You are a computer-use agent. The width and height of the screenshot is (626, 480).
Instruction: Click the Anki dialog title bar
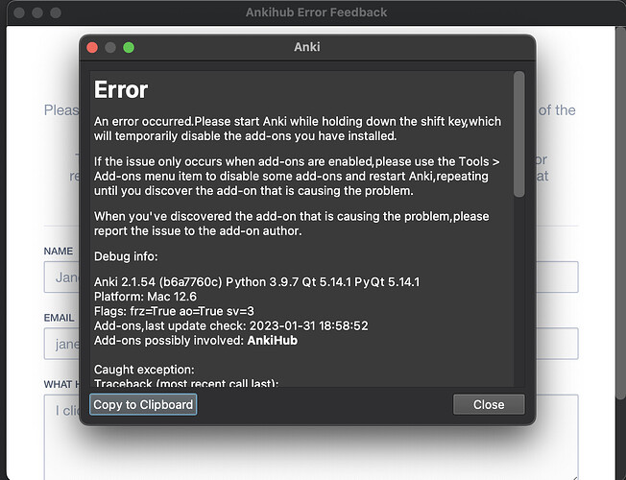click(307, 47)
